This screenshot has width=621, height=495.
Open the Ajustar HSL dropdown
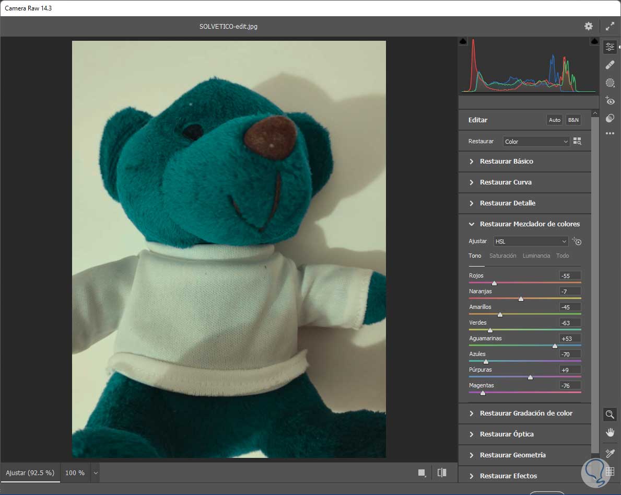(531, 241)
